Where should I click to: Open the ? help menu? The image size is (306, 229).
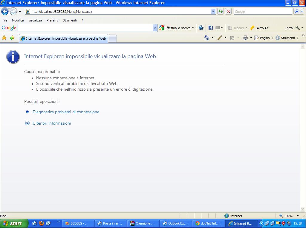[x=82, y=20]
